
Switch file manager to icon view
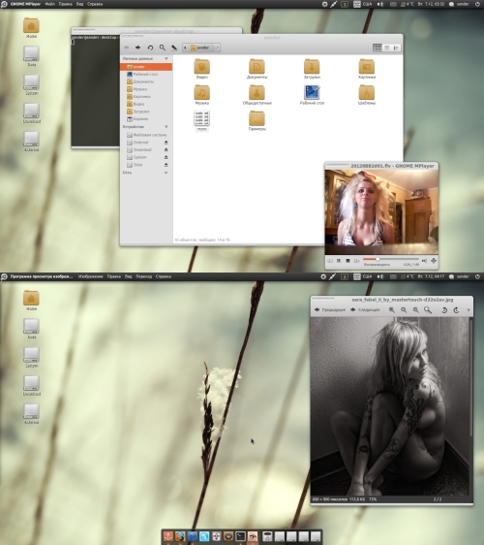click(378, 48)
